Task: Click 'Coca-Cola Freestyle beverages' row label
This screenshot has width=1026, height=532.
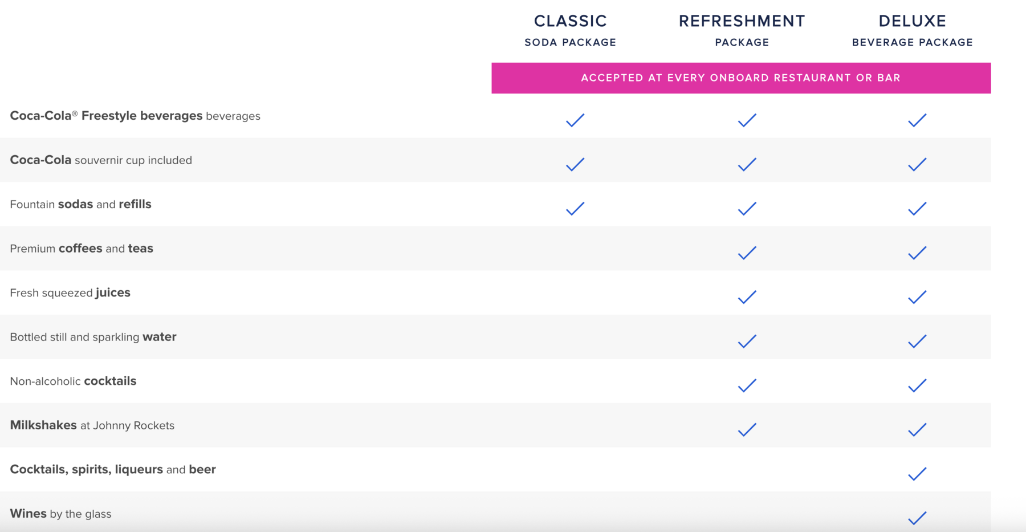Action: [x=135, y=116]
